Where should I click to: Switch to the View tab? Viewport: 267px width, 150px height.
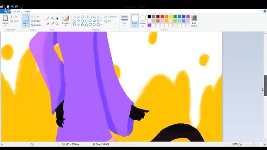coord(28,12)
